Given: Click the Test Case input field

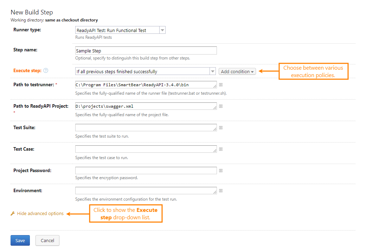Looking at the screenshot, I should tap(146, 149).
